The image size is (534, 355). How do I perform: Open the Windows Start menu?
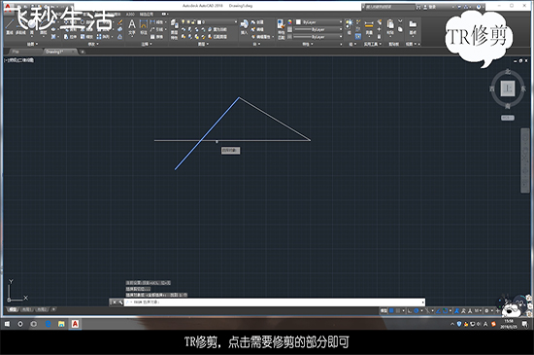point(7,324)
